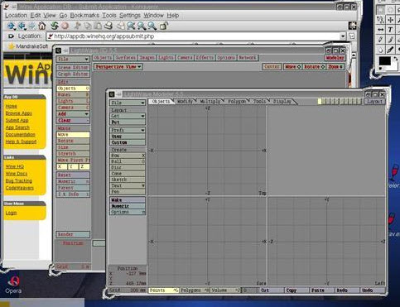This screenshot has width=400, height=307.
Task: Open the Bookmarks menu in Konqueror
Action: pyautogui.click(x=84, y=16)
